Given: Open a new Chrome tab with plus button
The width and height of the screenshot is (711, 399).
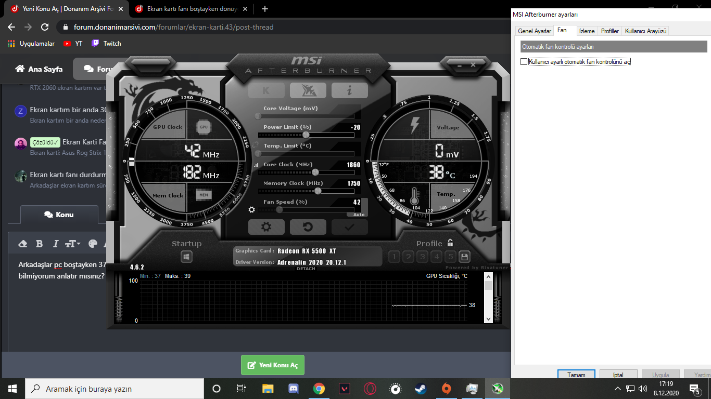Looking at the screenshot, I should pos(265,9).
